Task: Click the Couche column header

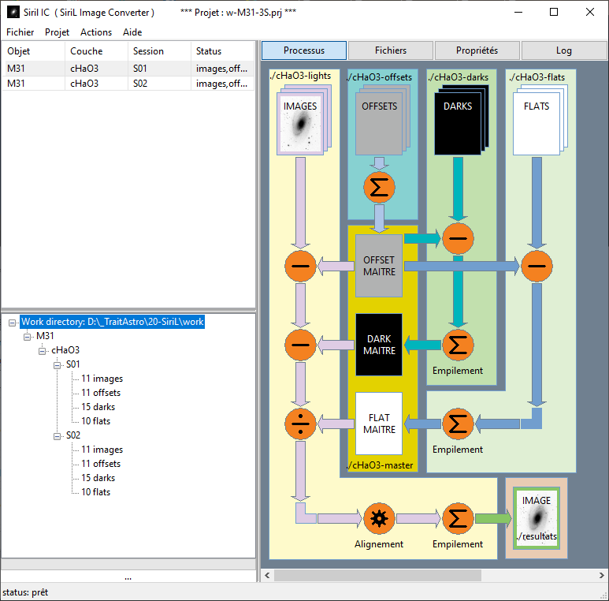Action: tap(96, 51)
